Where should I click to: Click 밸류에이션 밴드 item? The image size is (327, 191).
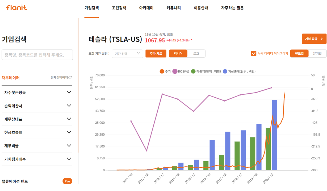pyautogui.click(x=15, y=181)
